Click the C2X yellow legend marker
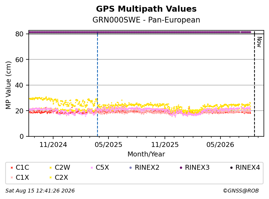This screenshot has width=269, height=199. coord(51,178)
